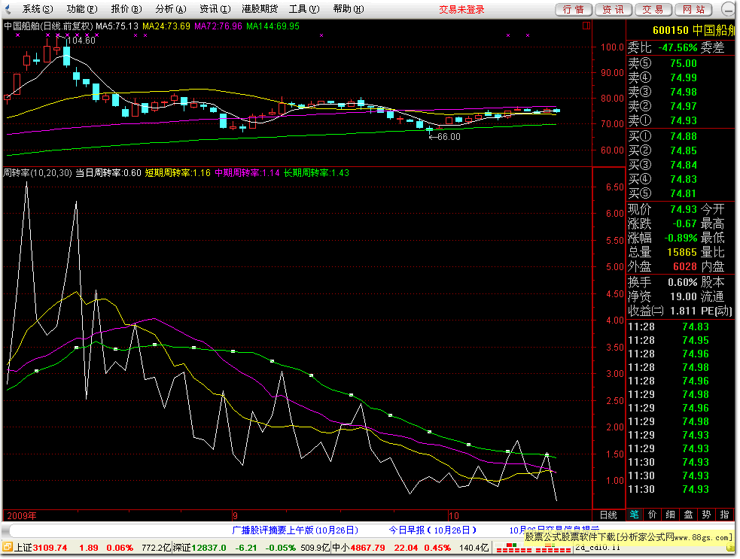Click the month 10 marker on time axis

coord(453,515)
